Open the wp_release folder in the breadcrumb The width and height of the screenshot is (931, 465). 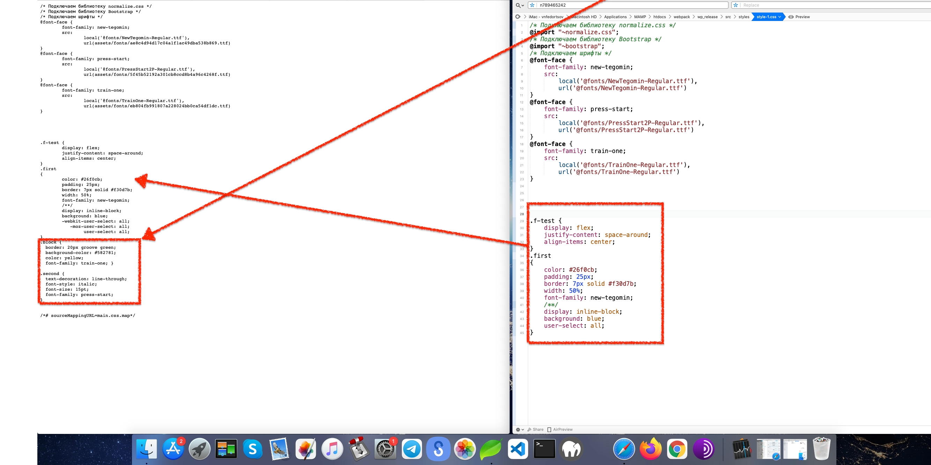point(707,17)
